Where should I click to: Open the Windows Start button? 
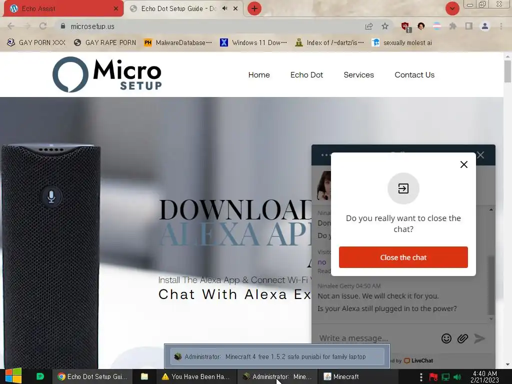pos(13,376)
